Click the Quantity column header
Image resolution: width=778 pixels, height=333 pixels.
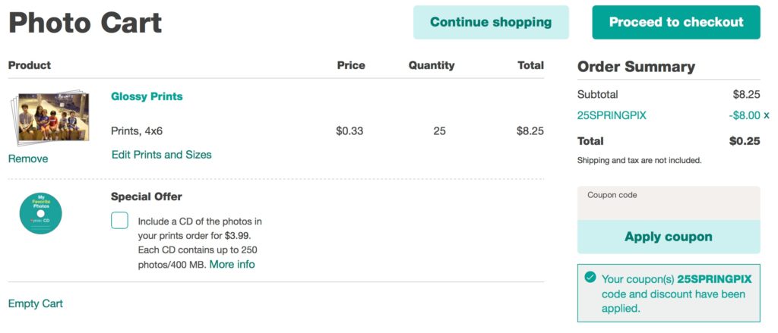[x=432, y=65]
